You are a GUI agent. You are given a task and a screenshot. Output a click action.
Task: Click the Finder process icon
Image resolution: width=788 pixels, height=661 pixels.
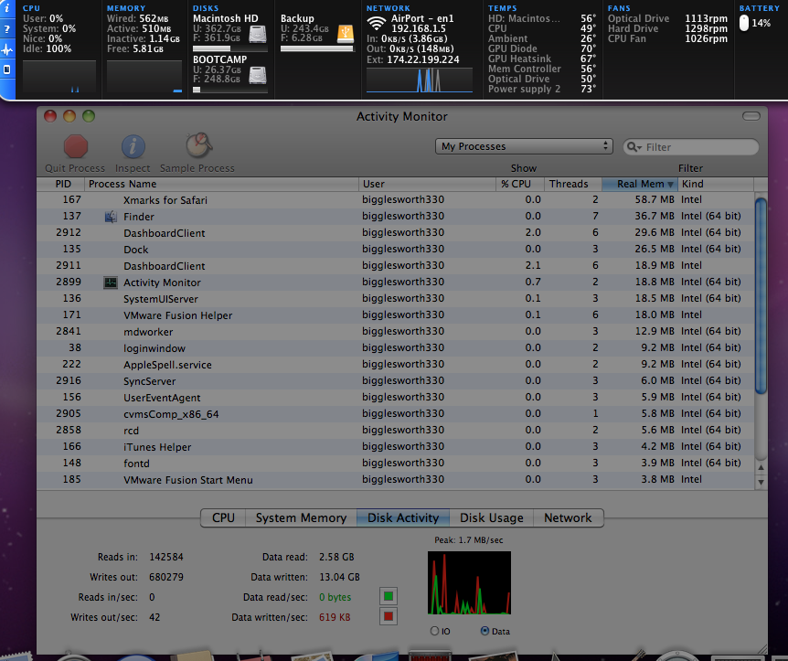point(111,217)
